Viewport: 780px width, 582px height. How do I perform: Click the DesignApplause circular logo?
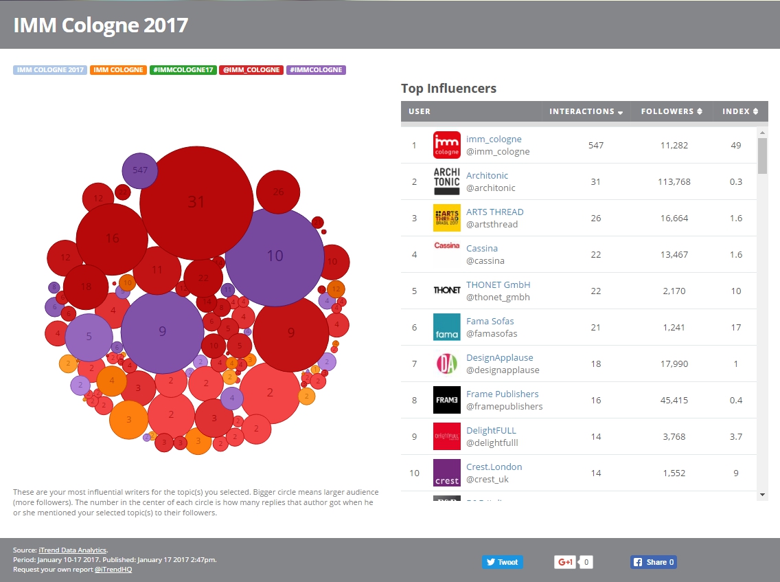click(446, 363)
